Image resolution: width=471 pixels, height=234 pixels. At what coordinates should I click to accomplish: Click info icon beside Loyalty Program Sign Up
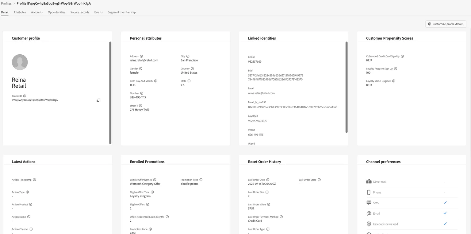tap(396, 68)
